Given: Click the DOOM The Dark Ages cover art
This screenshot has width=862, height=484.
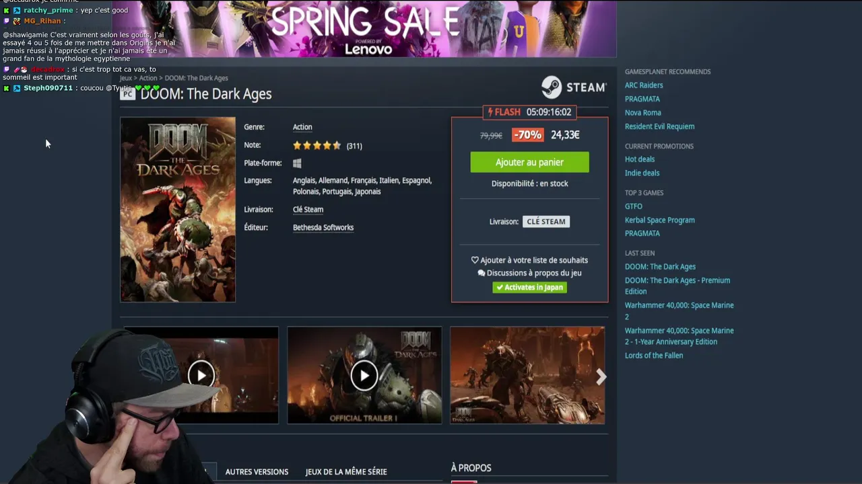Looking at the screenshot, I should tap(178, 210).
